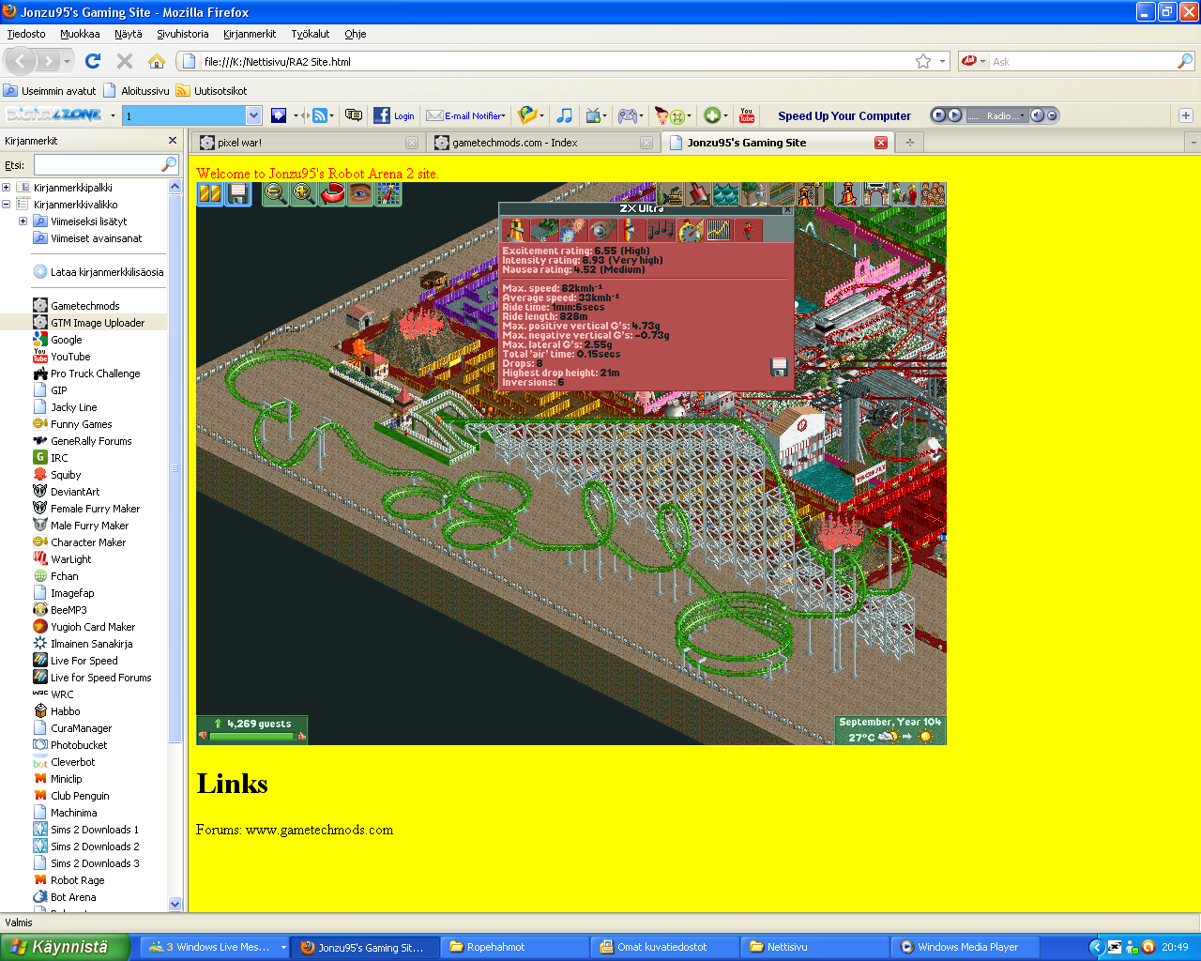Click the YouTube icon in the toolbar
The image size is (1201, 961).
point(747,115)
